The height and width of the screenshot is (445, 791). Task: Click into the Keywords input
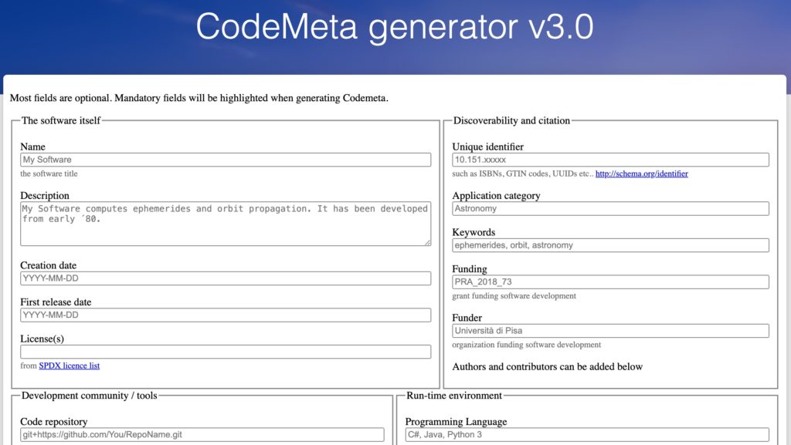pyautogui.click(x=610, y=245)
